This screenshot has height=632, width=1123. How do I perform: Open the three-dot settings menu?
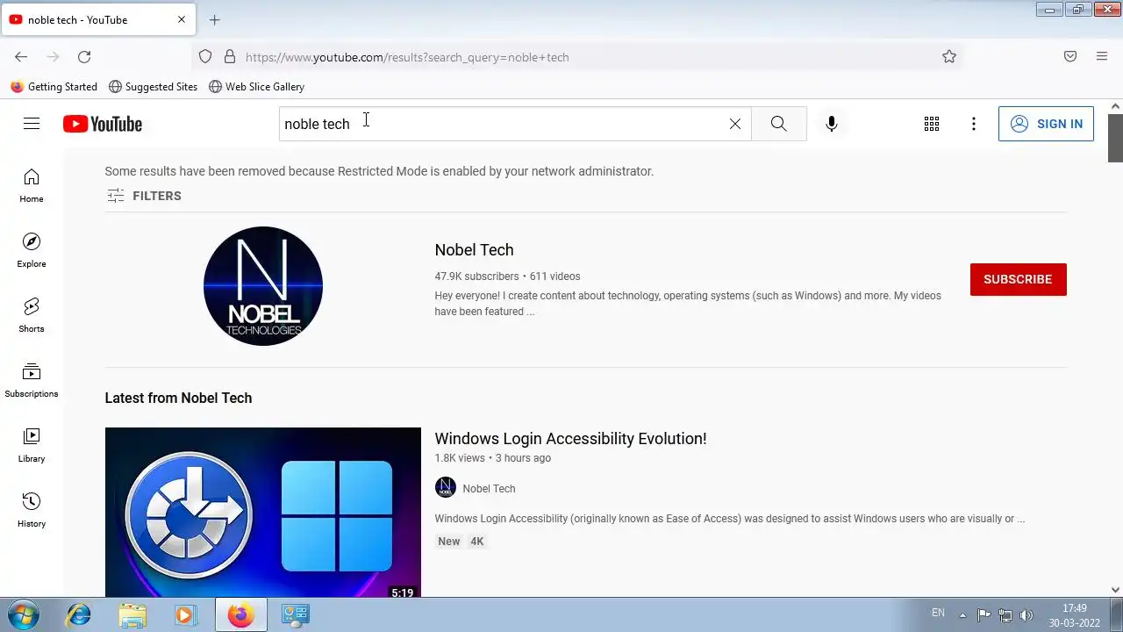974,124
